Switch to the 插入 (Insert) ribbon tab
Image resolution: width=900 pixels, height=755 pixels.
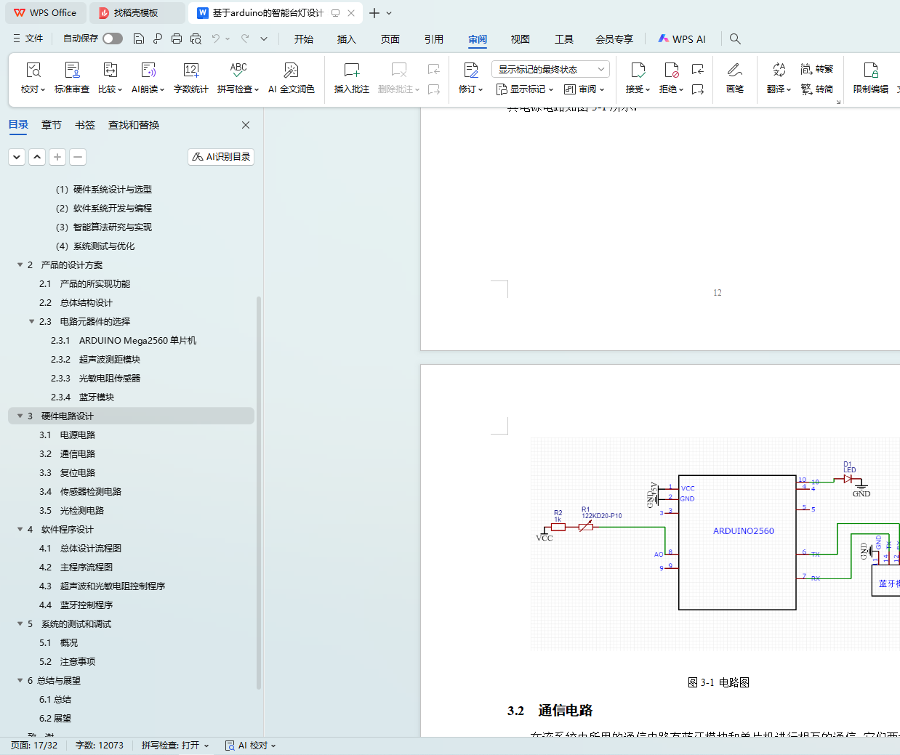click(x=347, y=39)
